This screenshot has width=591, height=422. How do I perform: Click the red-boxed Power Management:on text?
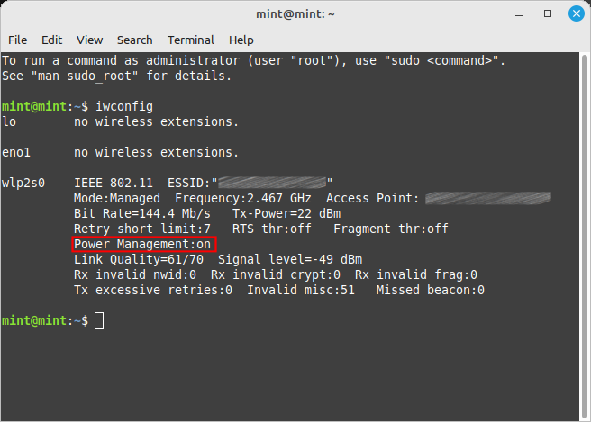tap(142, 244)
